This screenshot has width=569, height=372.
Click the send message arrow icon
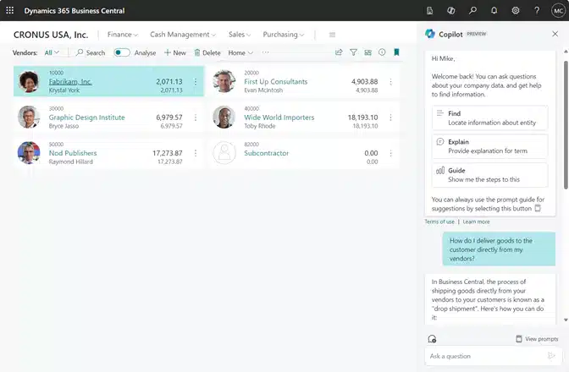(x=551, y=356)
